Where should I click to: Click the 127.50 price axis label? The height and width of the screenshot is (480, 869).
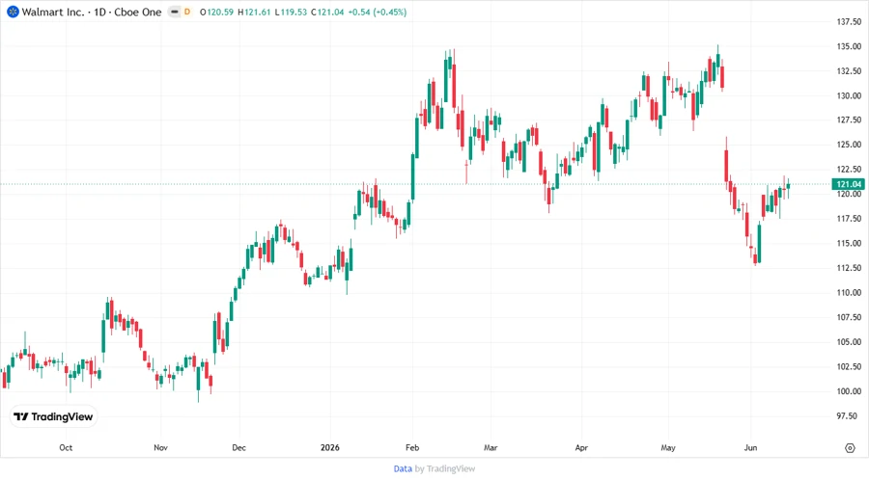point(849,120)
